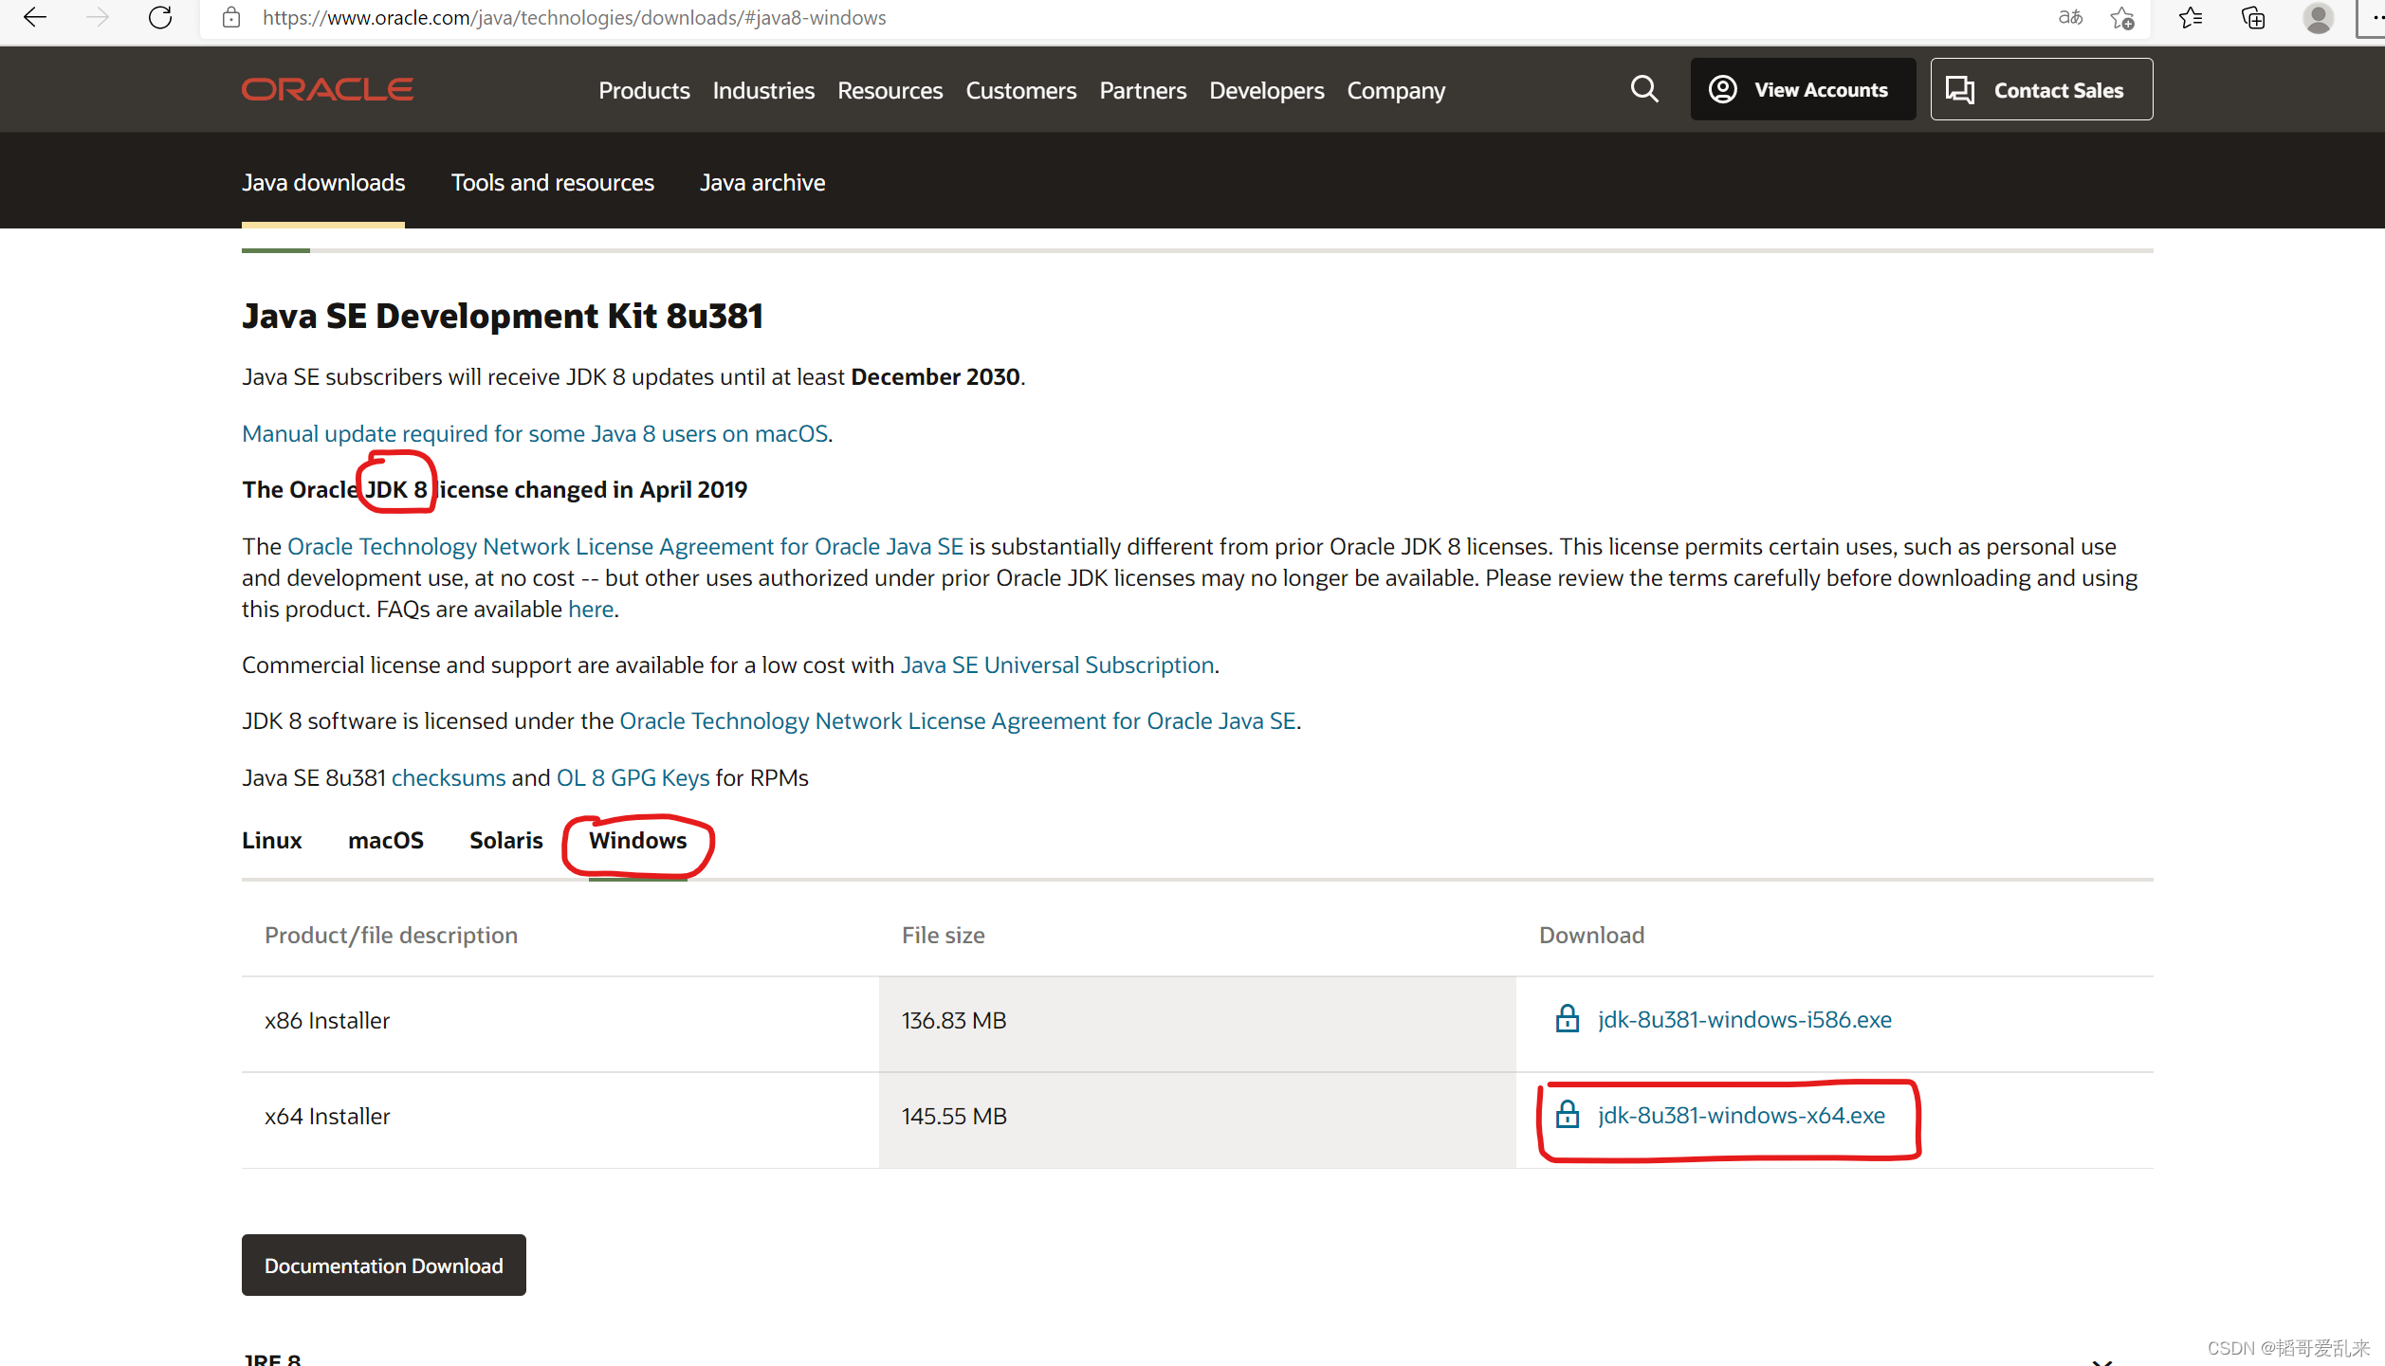Viewport: 2385px width, 1366px height.
Task: Click 'Product/file description' column header
Action: [391, 935]
